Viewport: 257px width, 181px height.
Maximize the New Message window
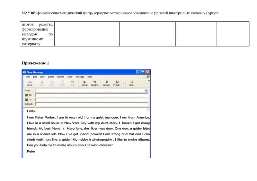[x=143, y=72]
